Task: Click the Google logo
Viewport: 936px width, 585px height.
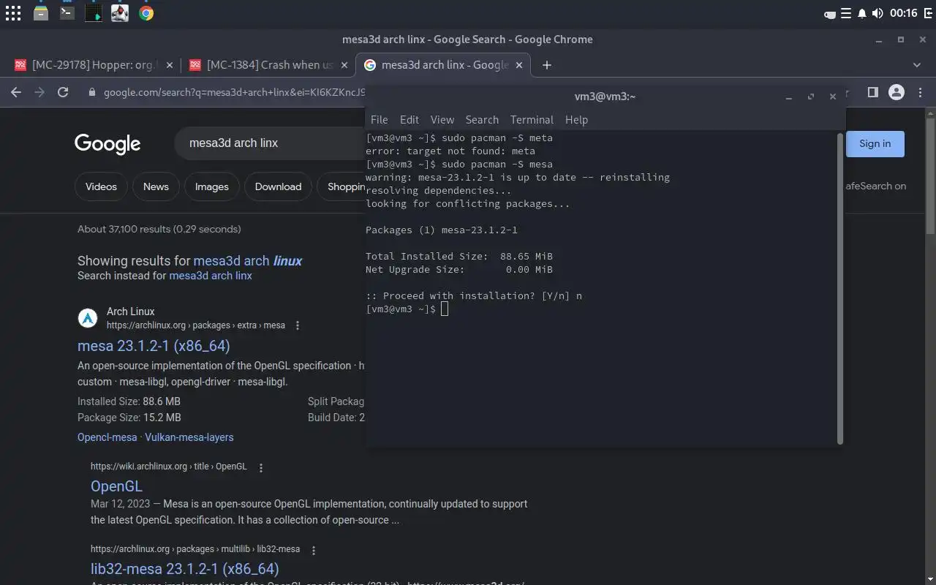Action: [107, 144]
